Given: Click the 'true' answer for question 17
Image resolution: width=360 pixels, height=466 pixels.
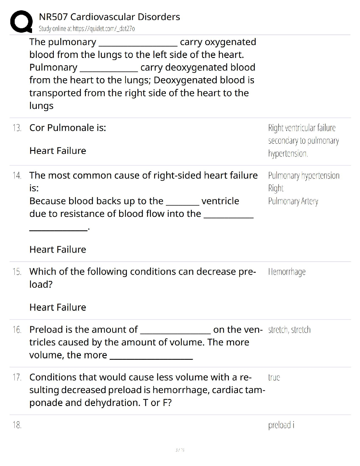Looking at the screenshot, I should (274, 377).
